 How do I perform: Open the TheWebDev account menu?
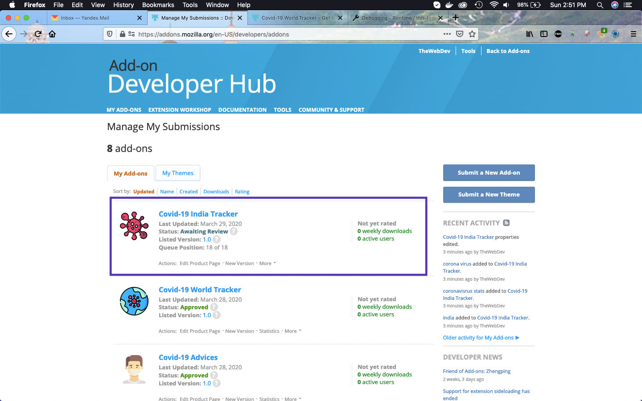(x=434, y=51)
